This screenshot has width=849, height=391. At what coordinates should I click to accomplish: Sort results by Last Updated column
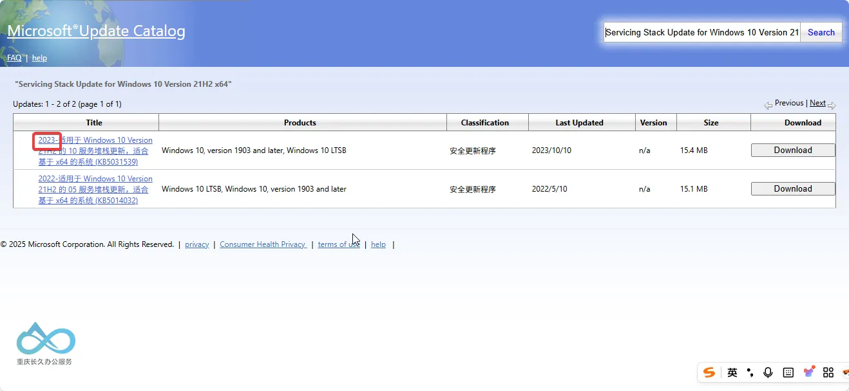[x=580, y=122]
